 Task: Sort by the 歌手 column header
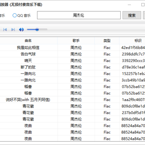click(76, 41)
